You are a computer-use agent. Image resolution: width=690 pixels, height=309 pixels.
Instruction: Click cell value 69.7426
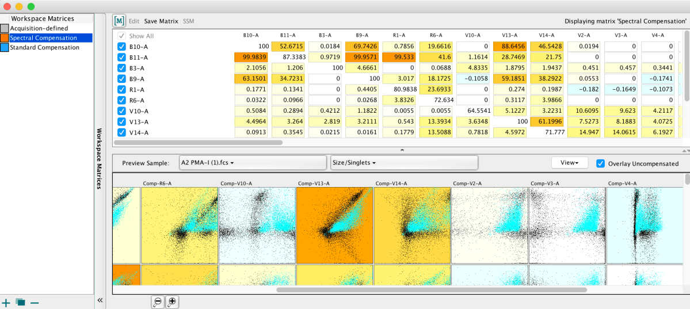362,47
